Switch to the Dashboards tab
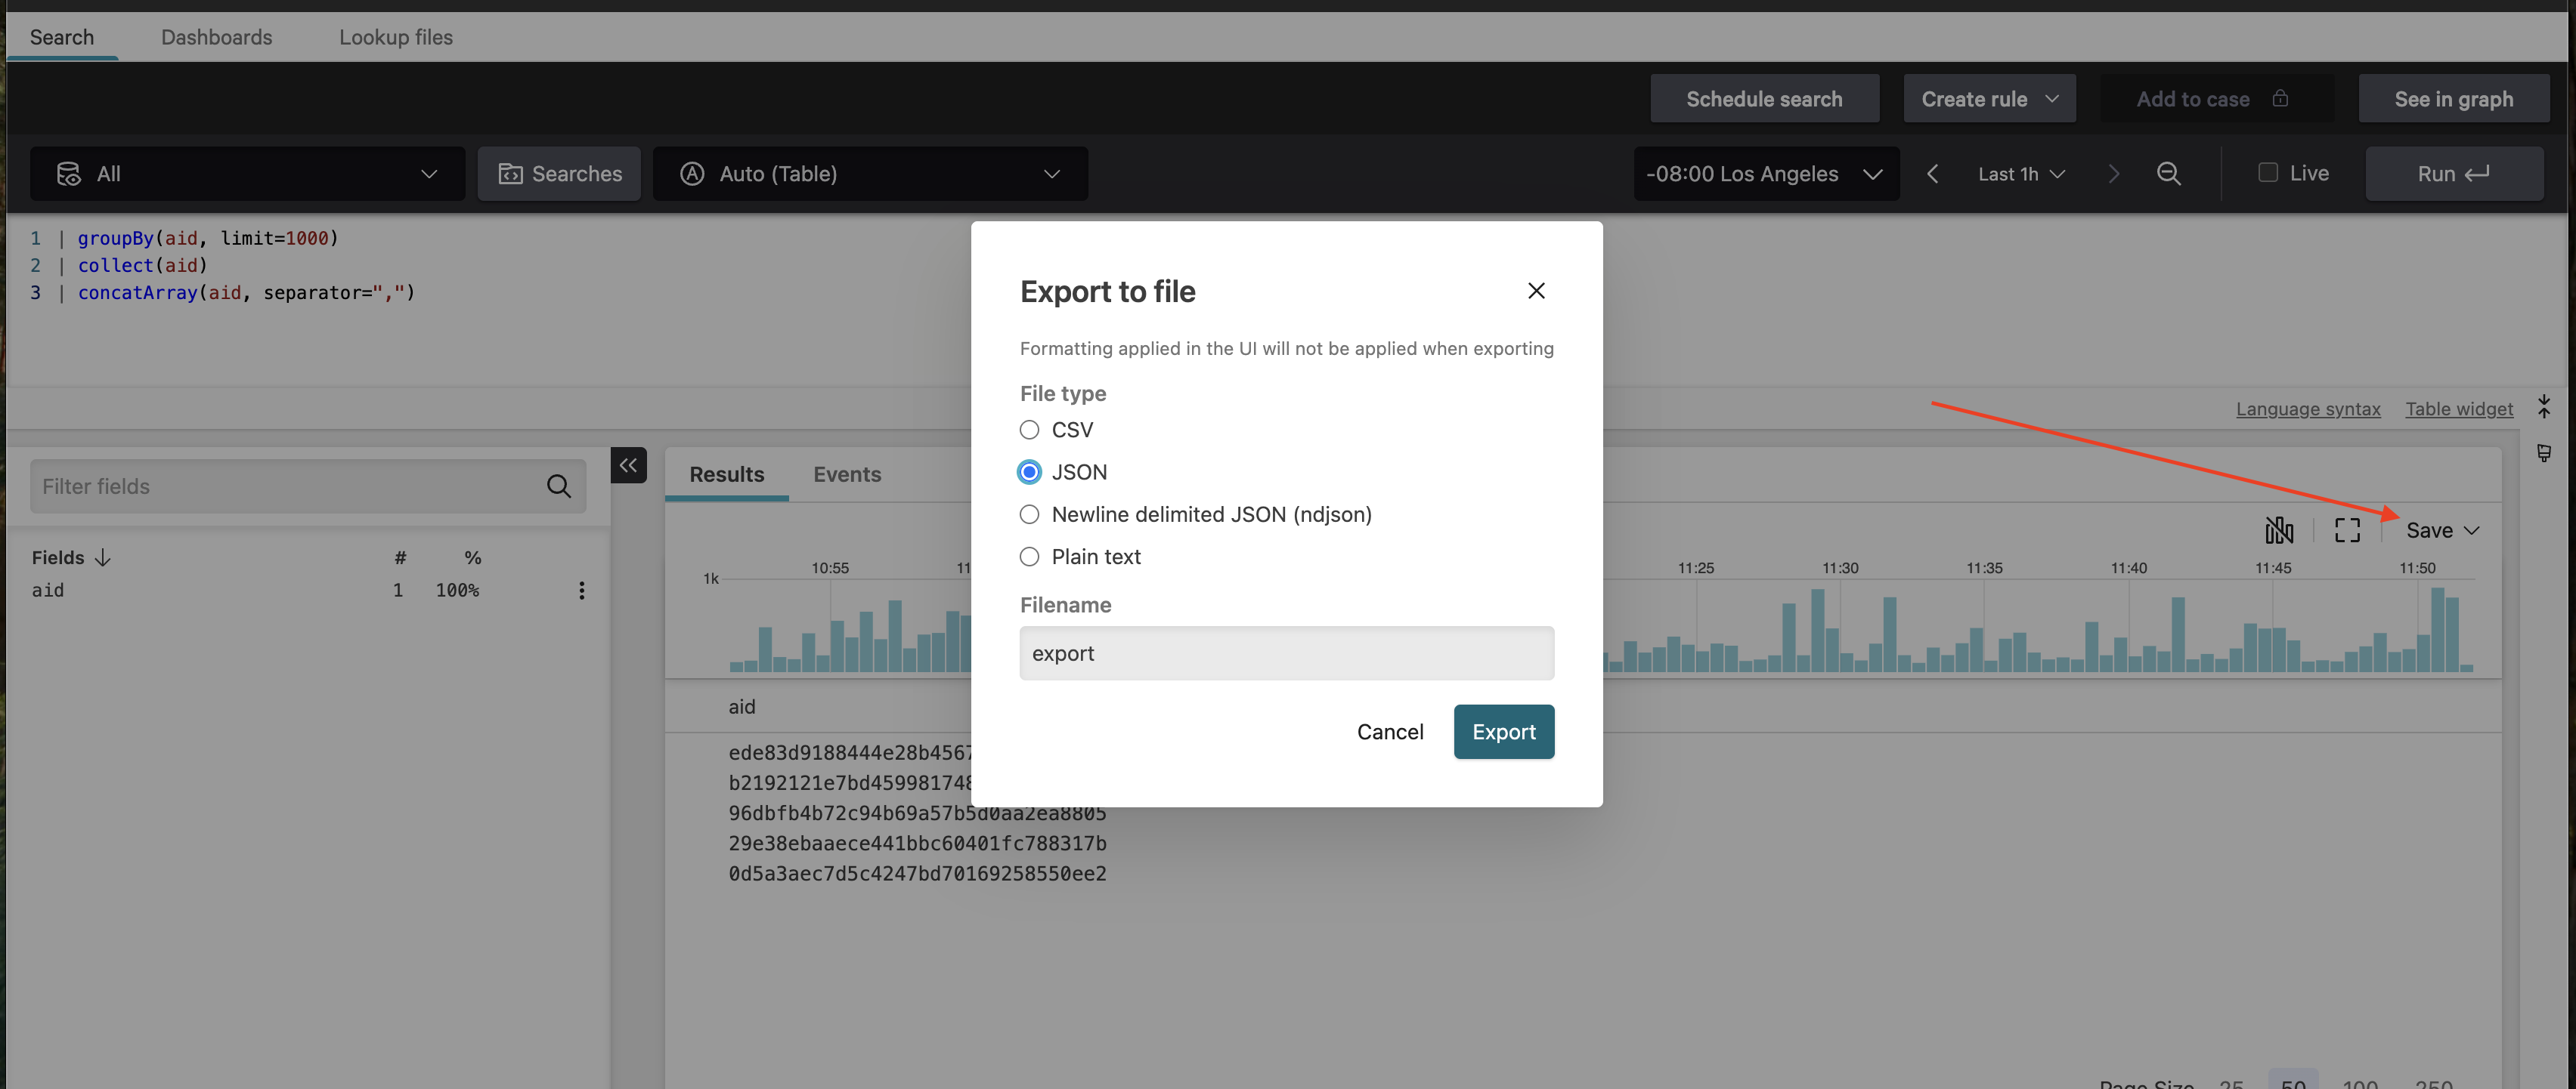The height and width of the screenshot is (1089, 2576). click(216, 37)
